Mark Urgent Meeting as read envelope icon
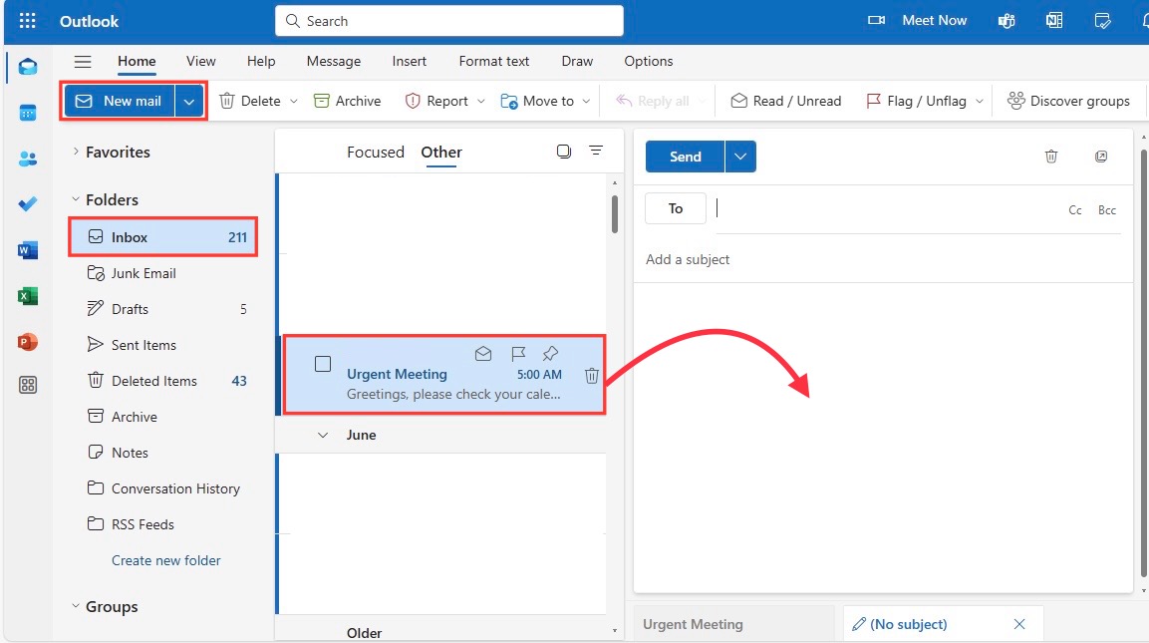Viewport: 1149px width, 643px height. point(483,354)
